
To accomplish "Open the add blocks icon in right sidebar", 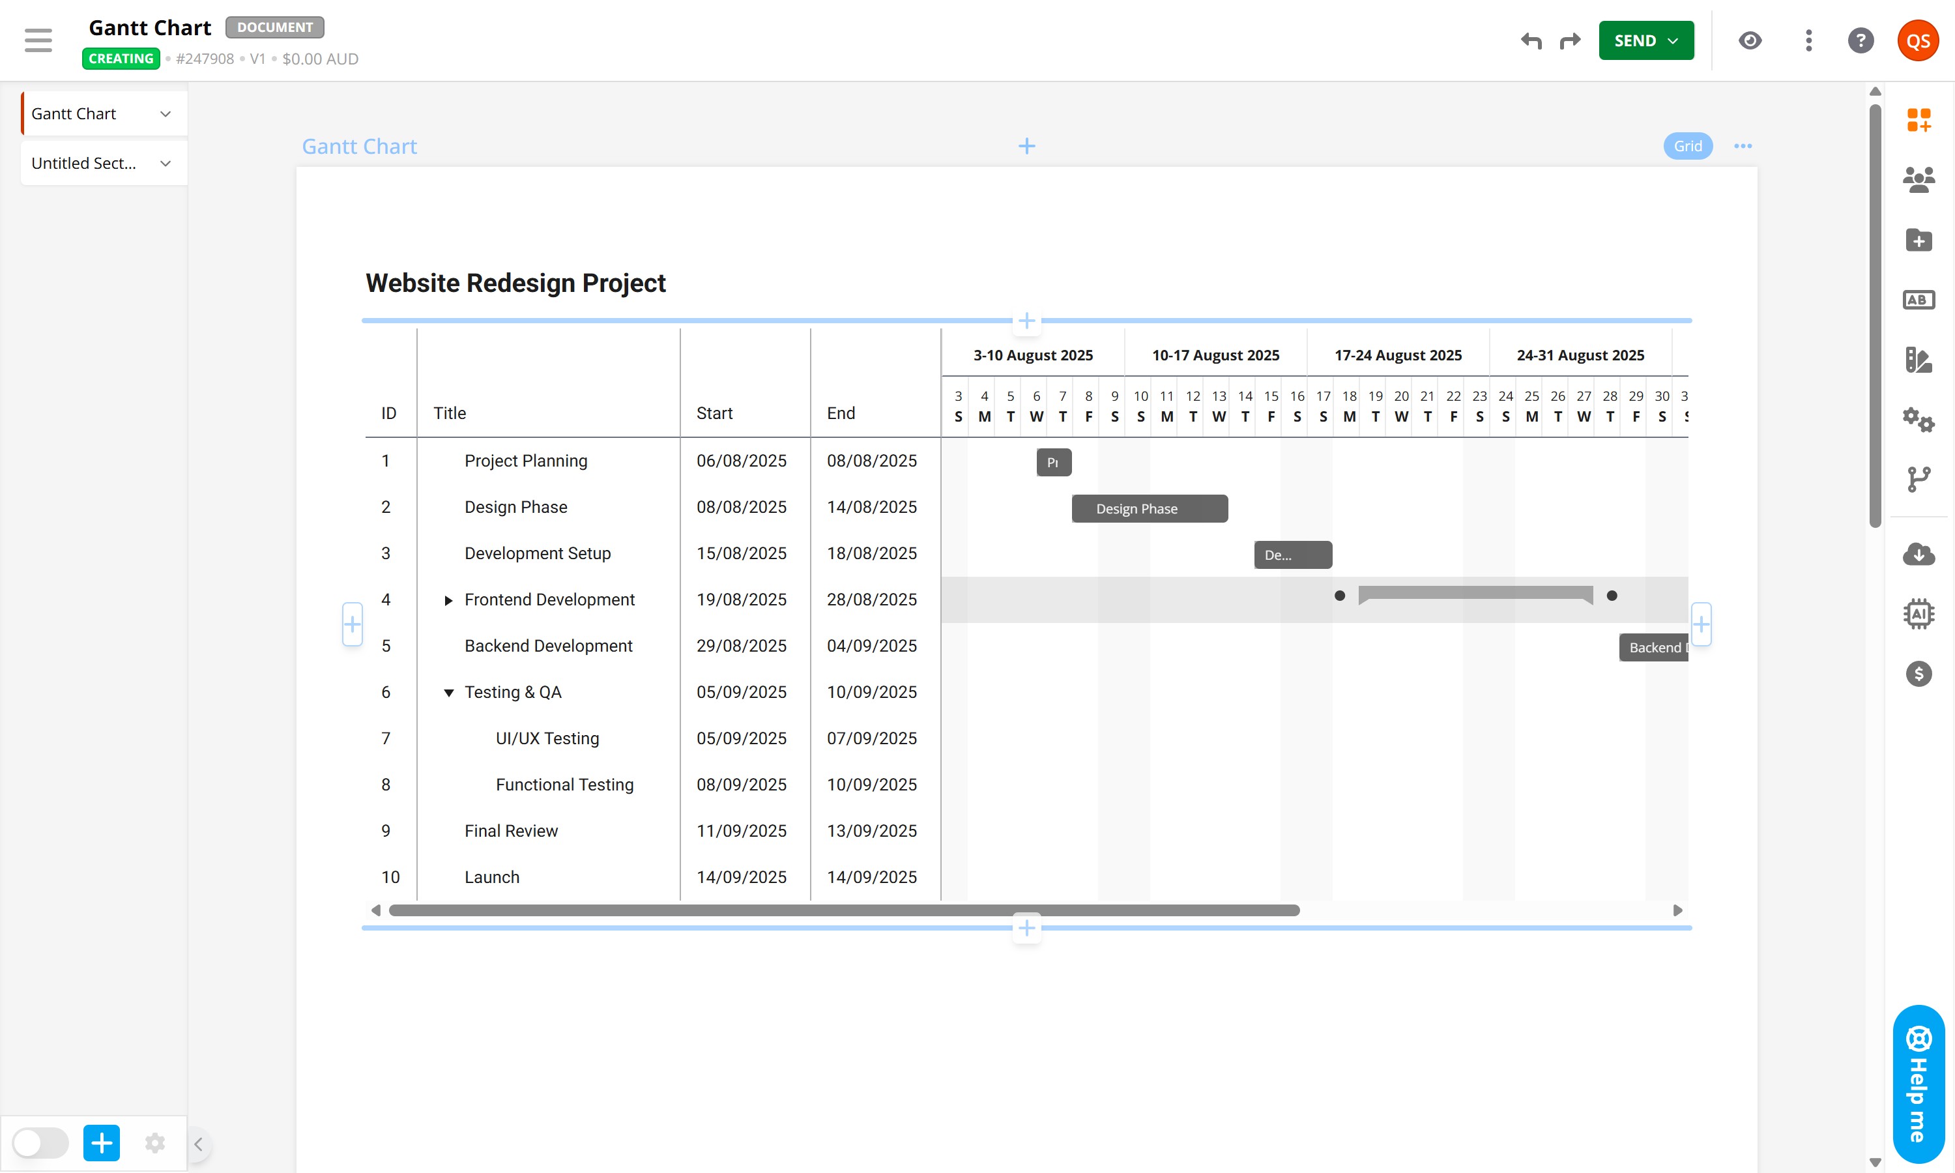I will [x=1918, y=120].
